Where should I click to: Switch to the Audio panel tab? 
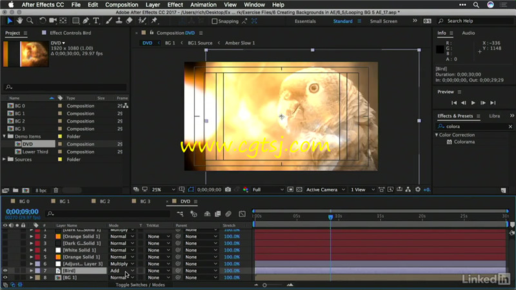pos(468,33)
